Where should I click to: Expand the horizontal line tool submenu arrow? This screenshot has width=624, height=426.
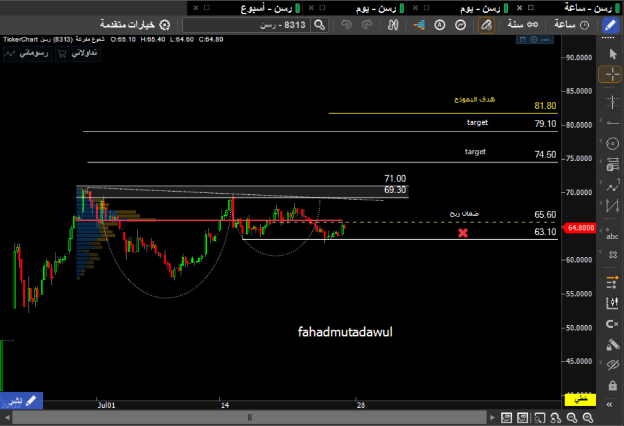[601, 120]
